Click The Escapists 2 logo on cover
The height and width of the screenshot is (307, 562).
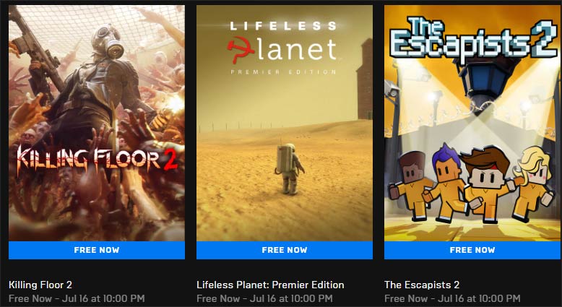(x=474, y=40)
